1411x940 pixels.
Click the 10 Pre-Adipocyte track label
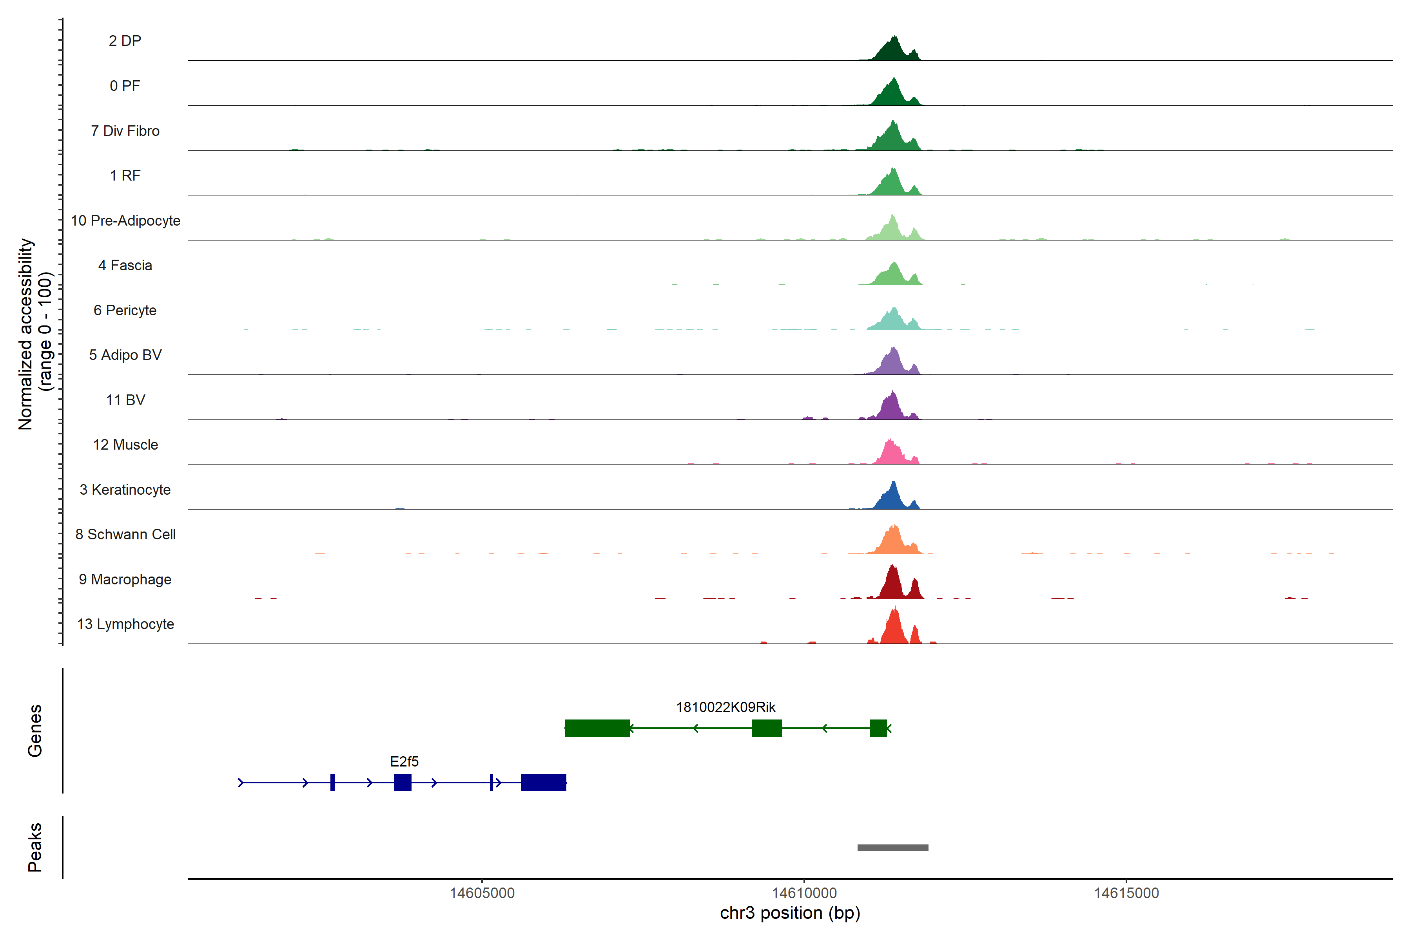[x=125, y=221]
